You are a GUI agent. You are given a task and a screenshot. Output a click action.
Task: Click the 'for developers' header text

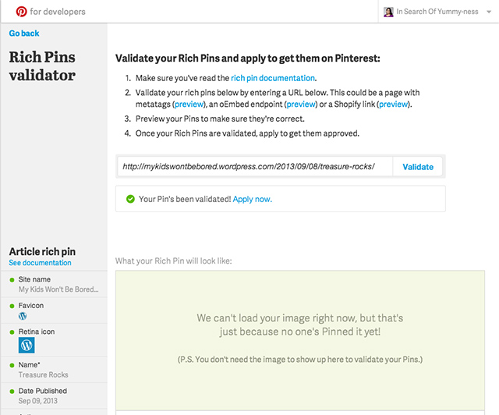[58, 12]
